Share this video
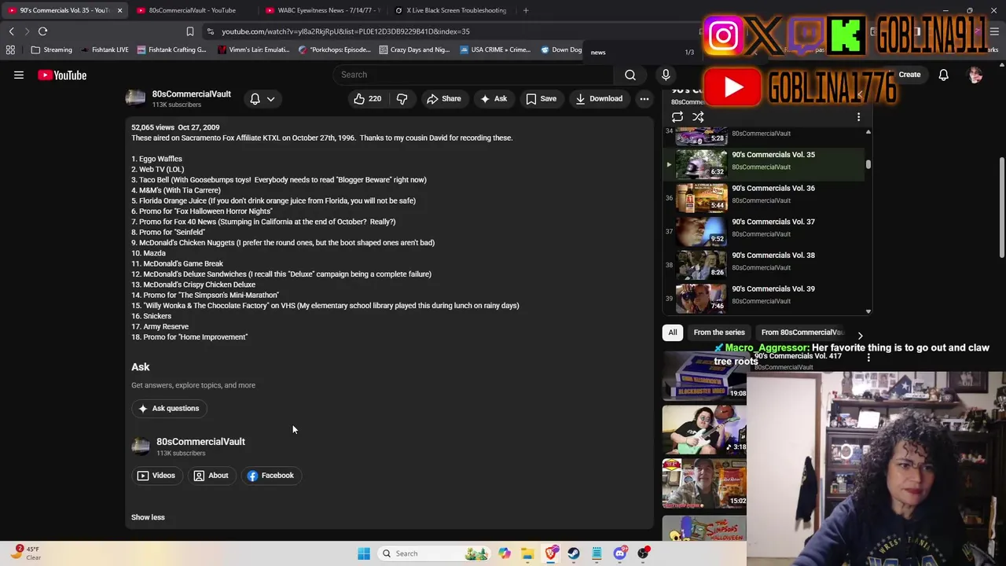Image resolution: width=1006 pixels, height=566 pixels. [x=443, y=98]
